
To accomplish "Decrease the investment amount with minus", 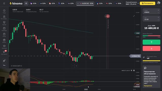I will (x=158, y=13).
